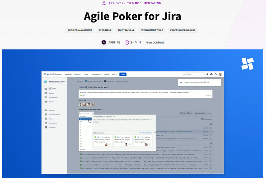The image size is (266, 178).
Task: Click the Appfire logo next to APPFIRE
Action: coord(104,42)
